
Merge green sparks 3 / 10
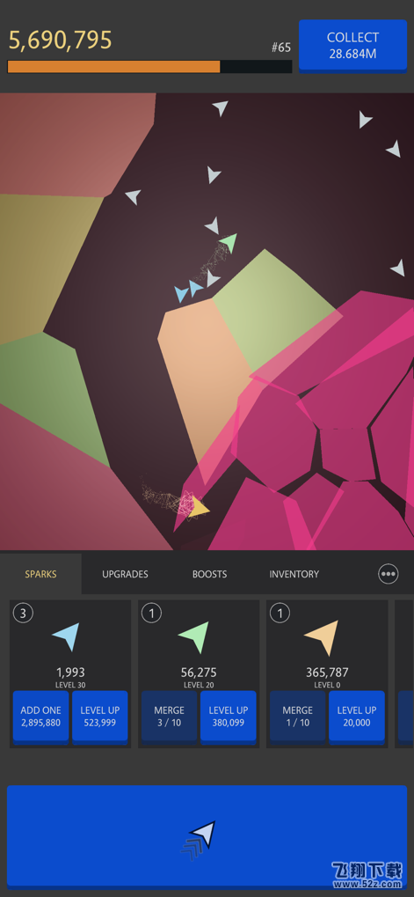169,717
